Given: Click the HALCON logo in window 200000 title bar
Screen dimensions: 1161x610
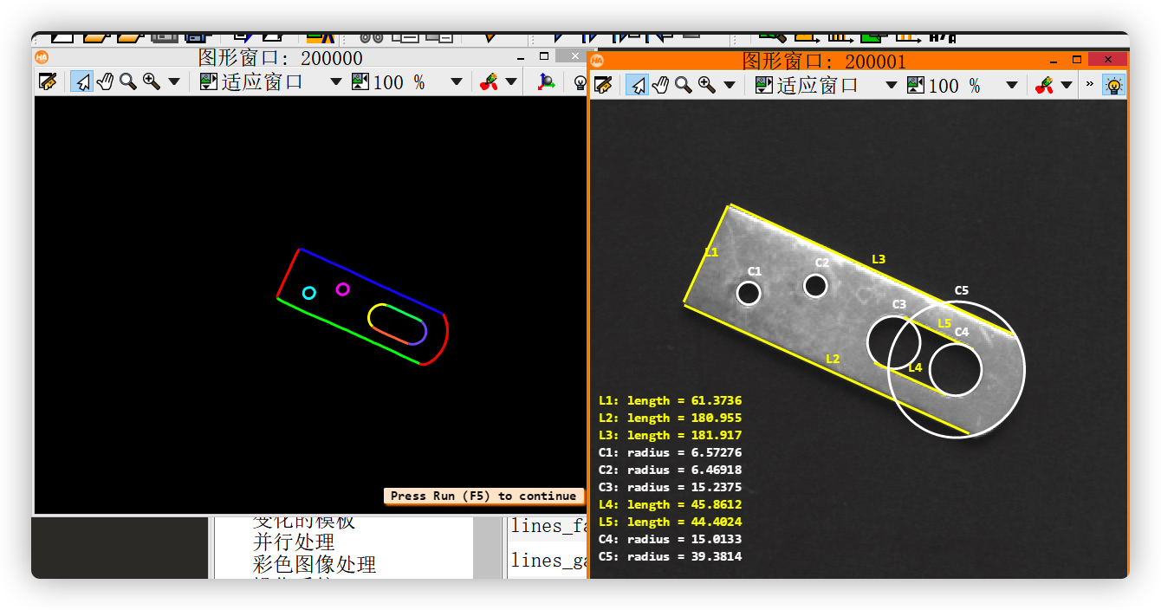Looking at the screenshot, I should (42, 57).
